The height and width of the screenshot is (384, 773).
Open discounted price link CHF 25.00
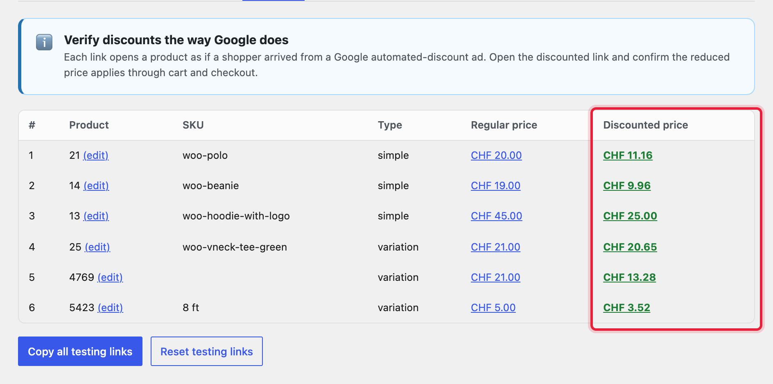630,216
